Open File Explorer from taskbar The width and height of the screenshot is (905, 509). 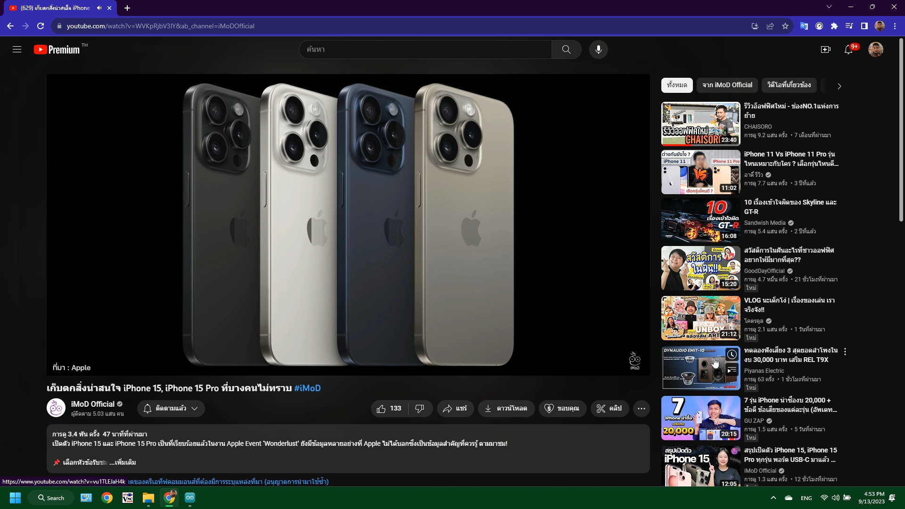[x=148, y=498]
